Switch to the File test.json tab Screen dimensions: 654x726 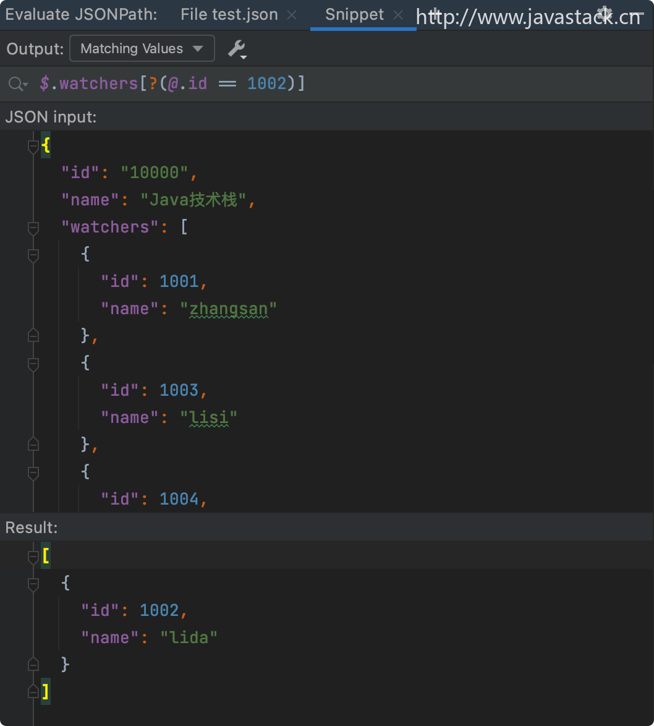[229, 14]
